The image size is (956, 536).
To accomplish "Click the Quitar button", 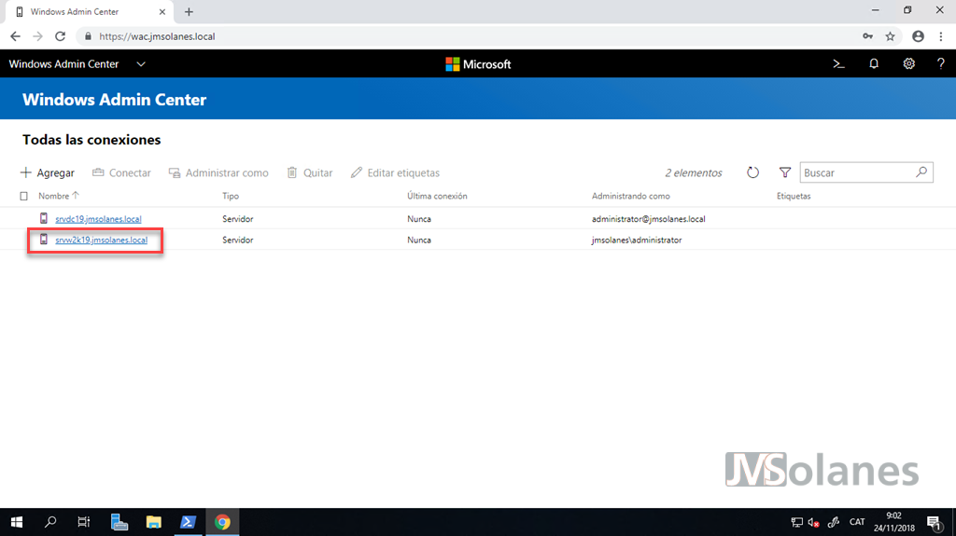I will 310,173.
